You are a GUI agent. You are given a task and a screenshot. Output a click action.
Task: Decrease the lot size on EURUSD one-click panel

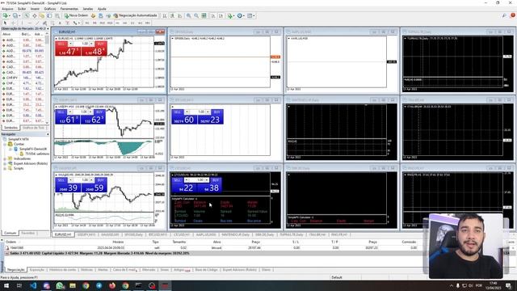click(x=70, y=44)
